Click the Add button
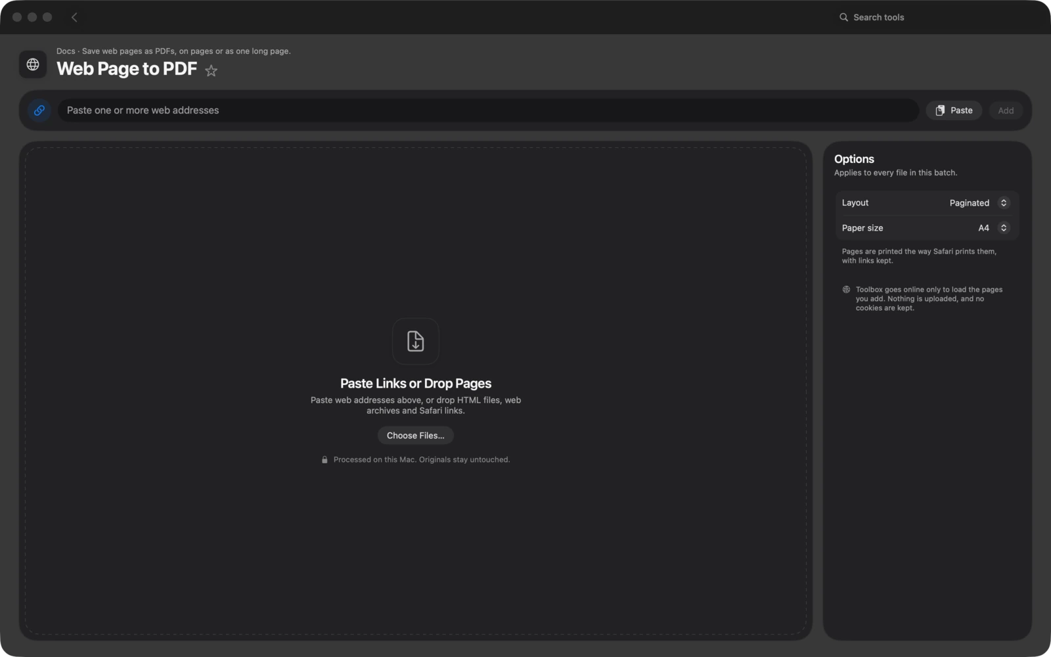 click(1006, 110)
